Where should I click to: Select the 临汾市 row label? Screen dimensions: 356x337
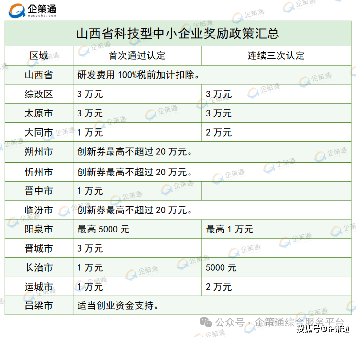[x=39, y=210]
